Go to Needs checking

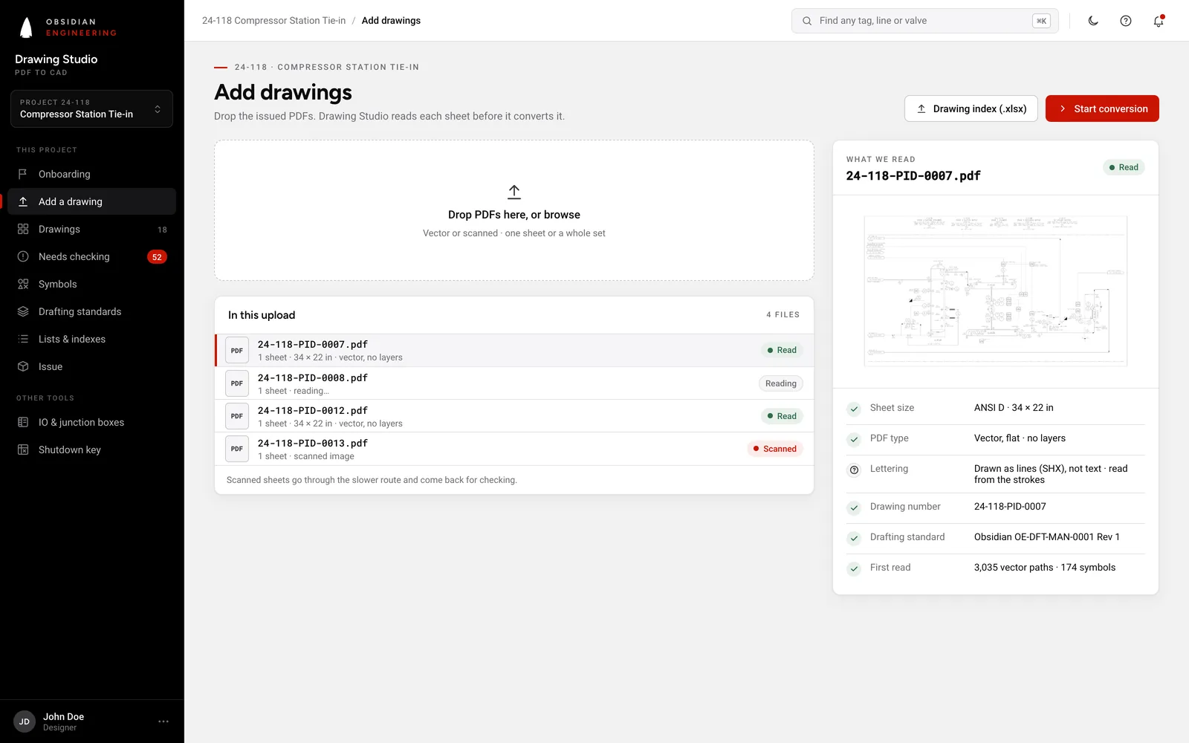(x=91, y=256)
